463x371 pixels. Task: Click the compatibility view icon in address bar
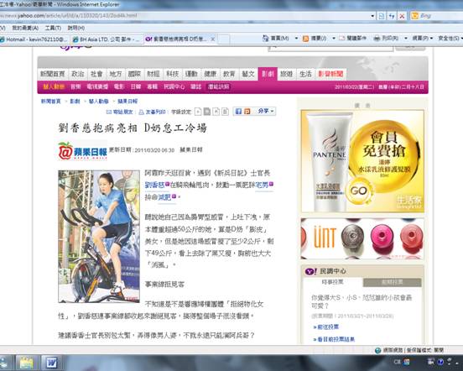tap(381, 16)
